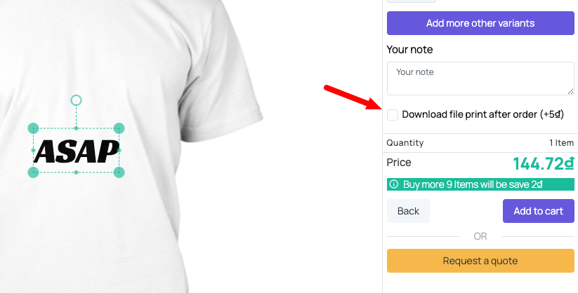The image size is (578, 293).
Task: Click the bottom-edge midpoint handle of selection
Action: coord(76,172)
